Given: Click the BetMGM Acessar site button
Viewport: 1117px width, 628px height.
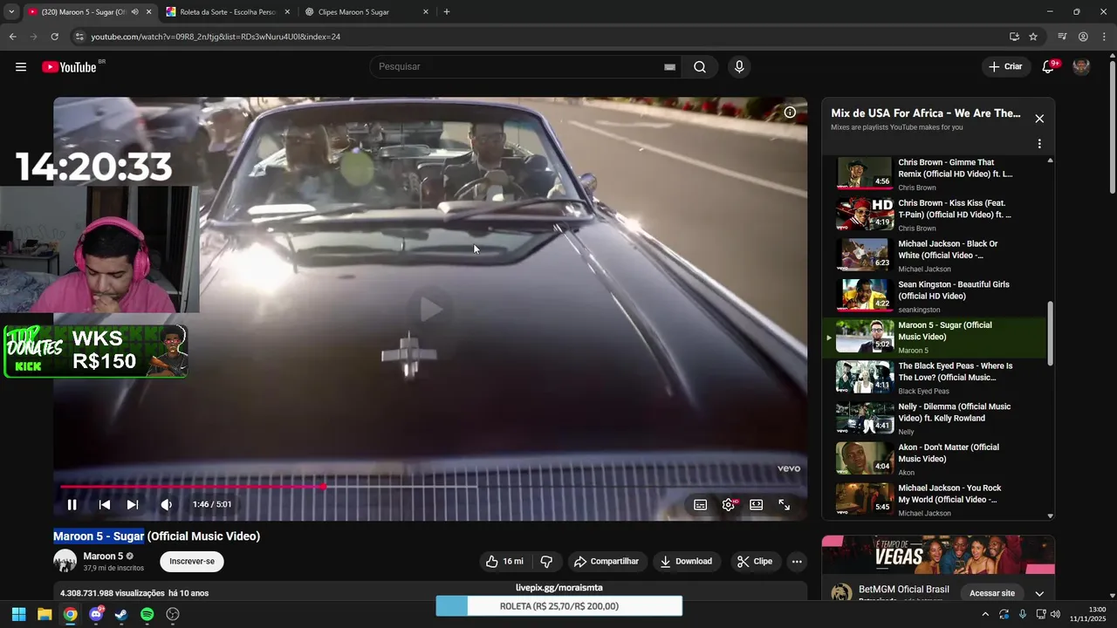Looking at the screenshot, I should point(992,593).
